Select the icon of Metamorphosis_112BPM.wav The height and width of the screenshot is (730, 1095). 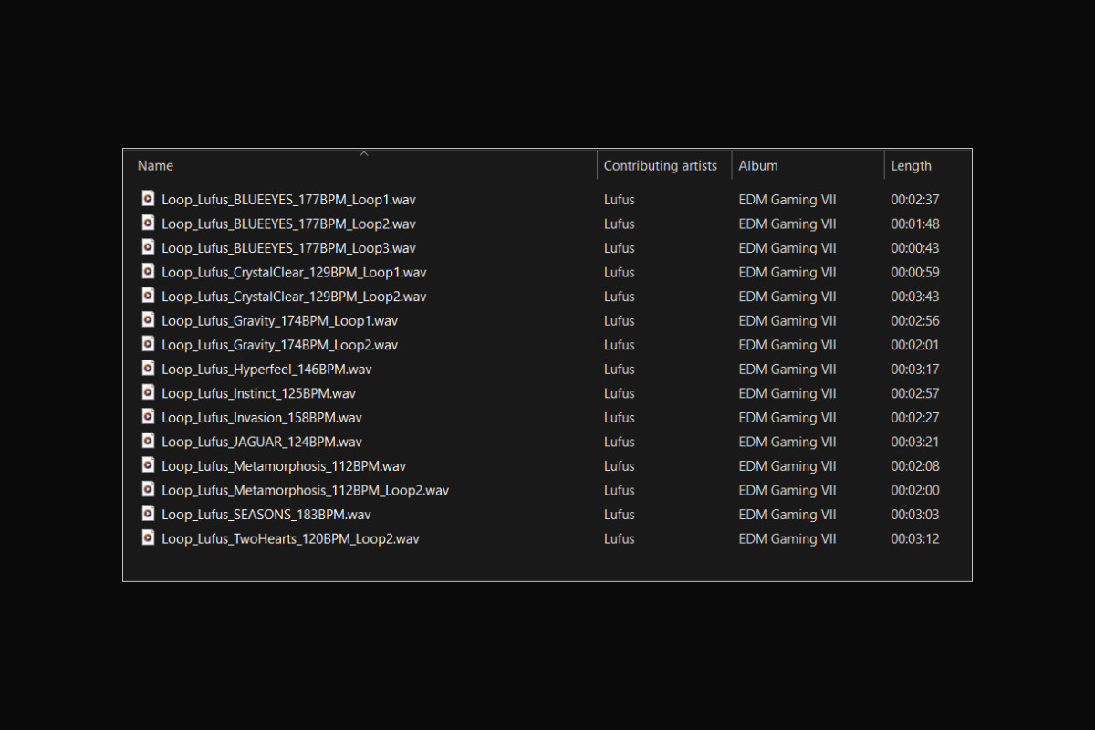click(148, 465)
